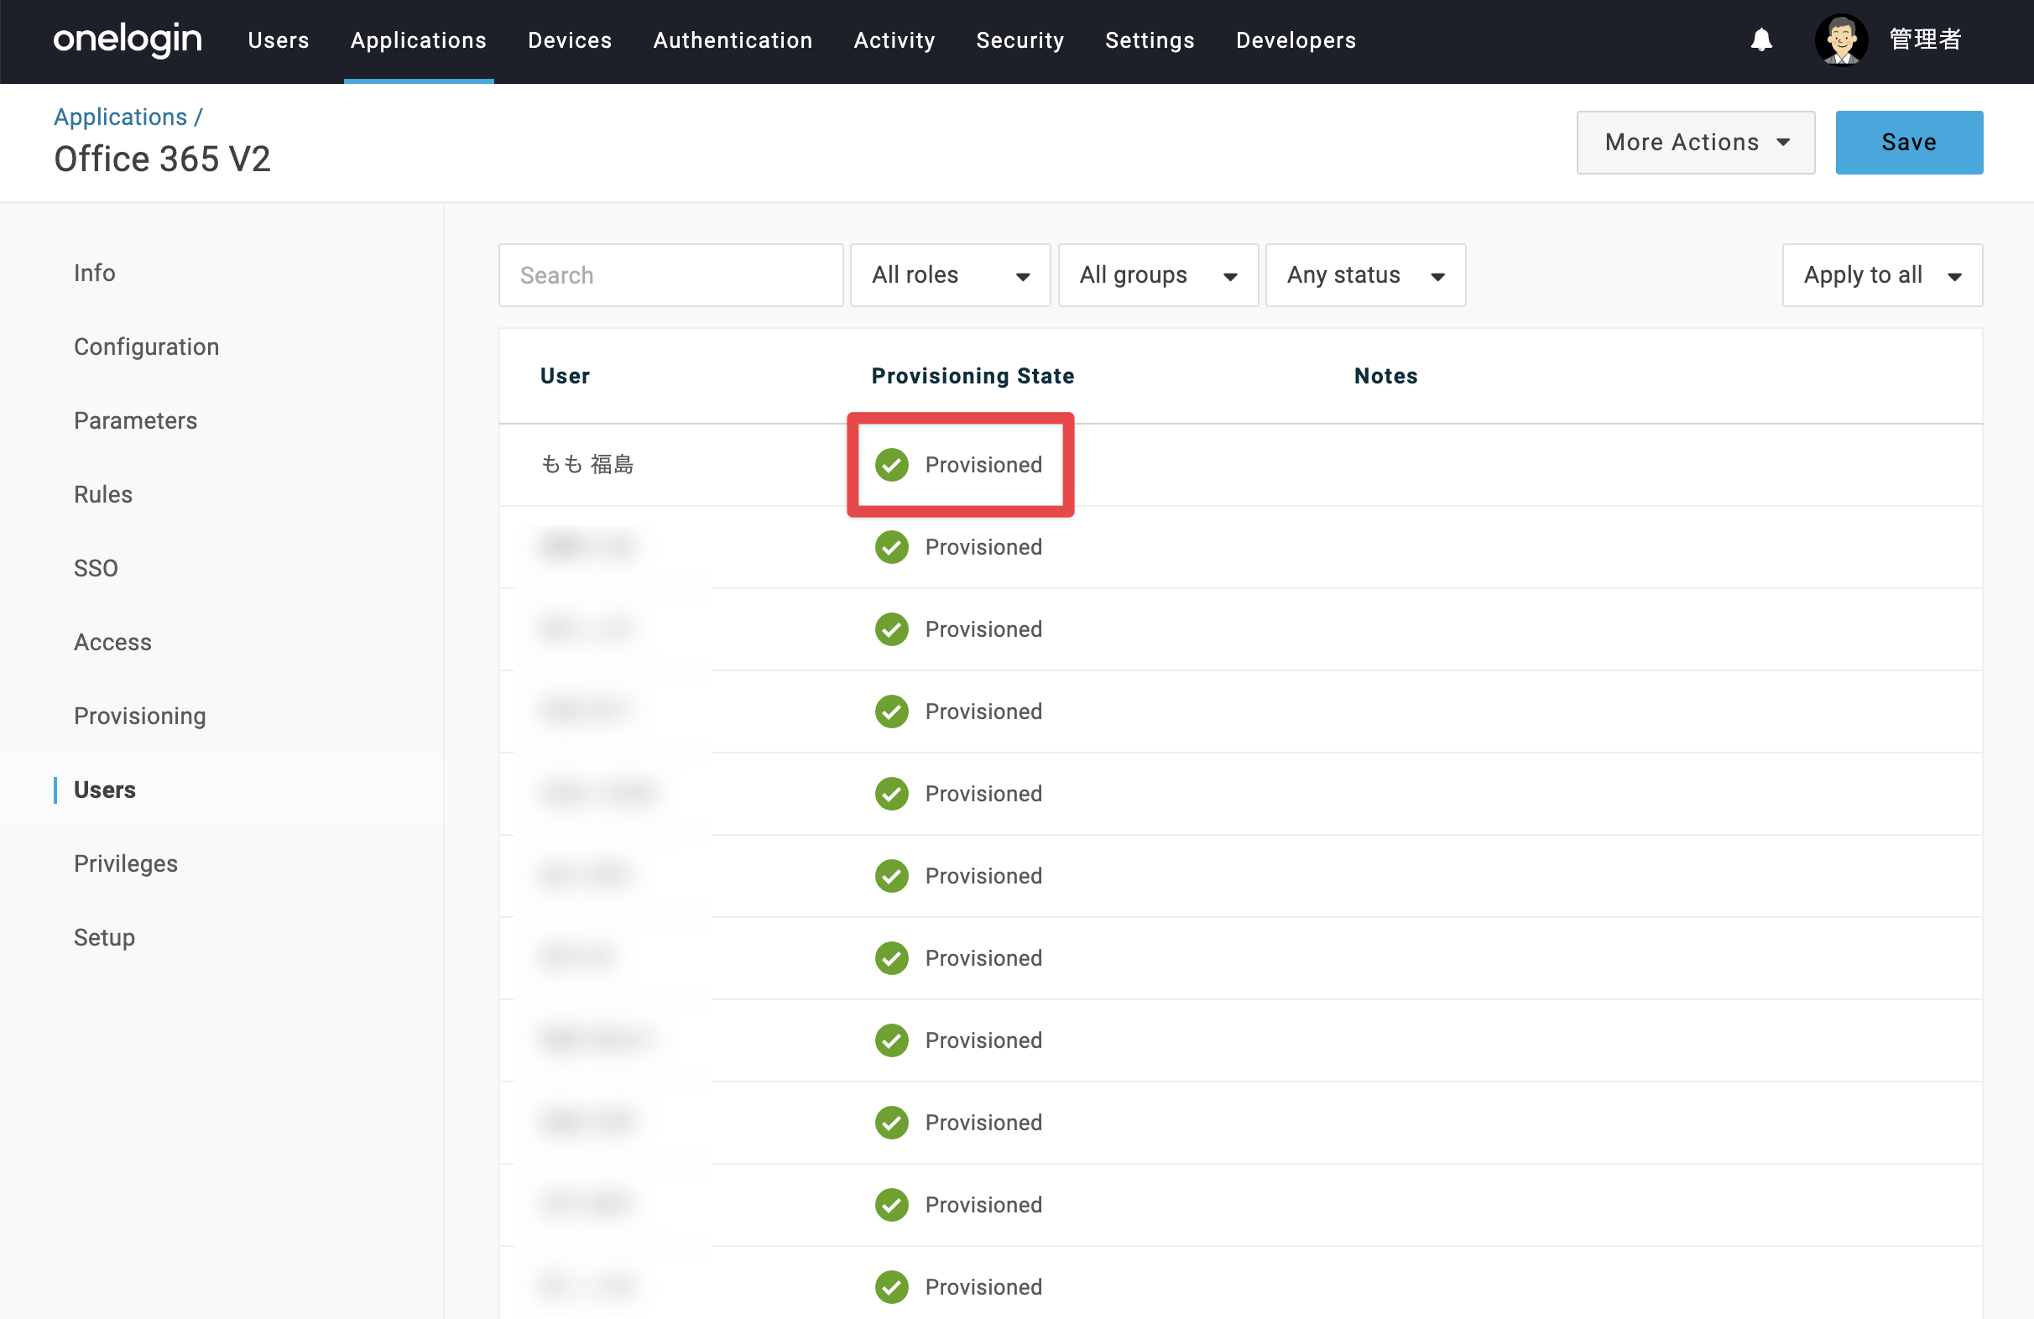Select the Parameters sidebar tab
This screenshot has width=2034, height=1319.
click(x=135, y=420)
